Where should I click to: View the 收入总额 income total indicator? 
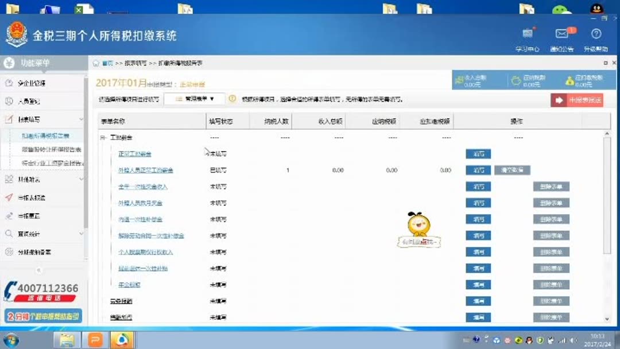[x=475, y=79]
